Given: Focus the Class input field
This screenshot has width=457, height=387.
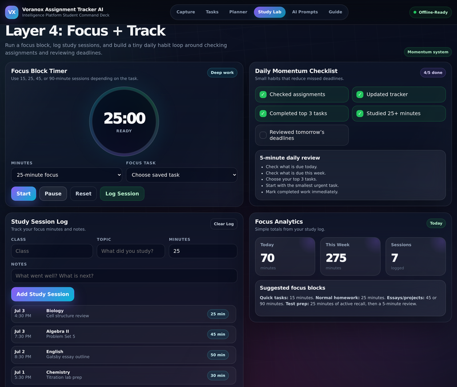Looking at the screenshot, I should pyautogui.click(x=52, y=251).
